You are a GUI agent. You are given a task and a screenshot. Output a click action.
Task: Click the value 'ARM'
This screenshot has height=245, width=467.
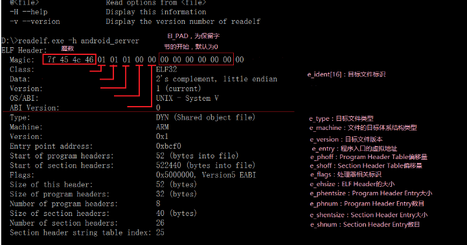tap(163, 127)
